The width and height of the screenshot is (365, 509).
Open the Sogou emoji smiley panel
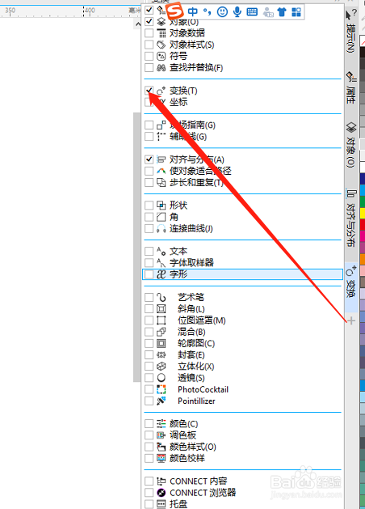[222, 12]
